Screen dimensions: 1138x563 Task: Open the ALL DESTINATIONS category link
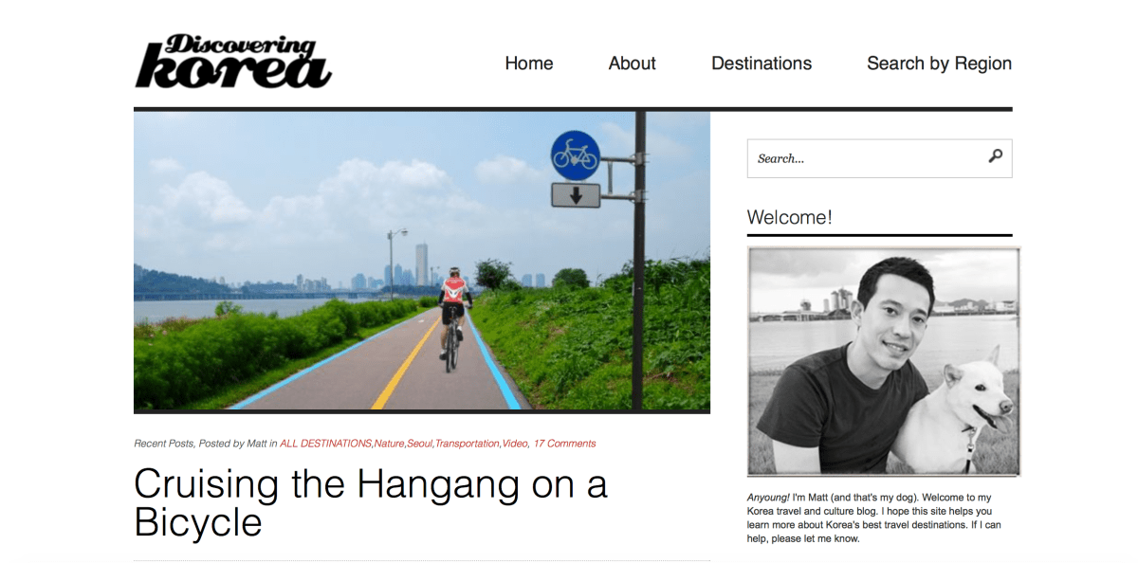tap(325, 443)
